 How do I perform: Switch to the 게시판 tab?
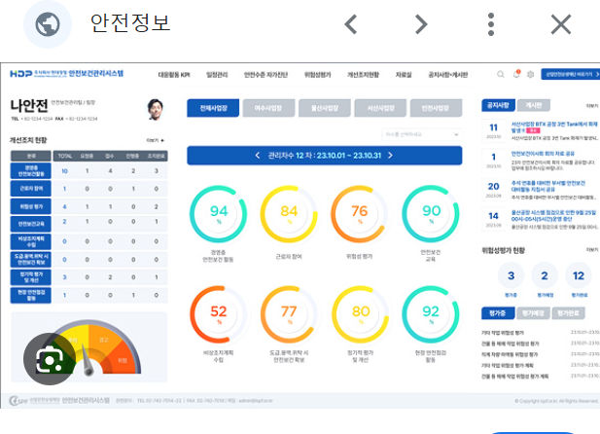pyautogui.click(x=534, y=105)
